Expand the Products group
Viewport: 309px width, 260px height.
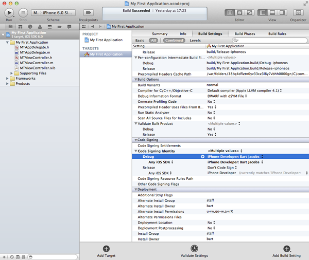coord(7,84)
